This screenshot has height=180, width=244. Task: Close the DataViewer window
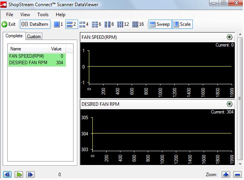236,3
